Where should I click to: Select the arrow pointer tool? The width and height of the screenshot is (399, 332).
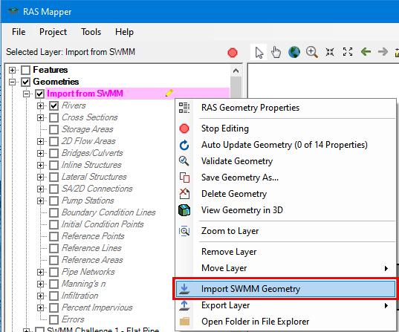tap(259, 53)
